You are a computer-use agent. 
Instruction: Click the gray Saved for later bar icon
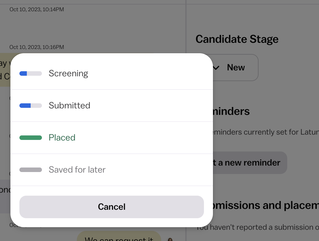tap(31, 170)
